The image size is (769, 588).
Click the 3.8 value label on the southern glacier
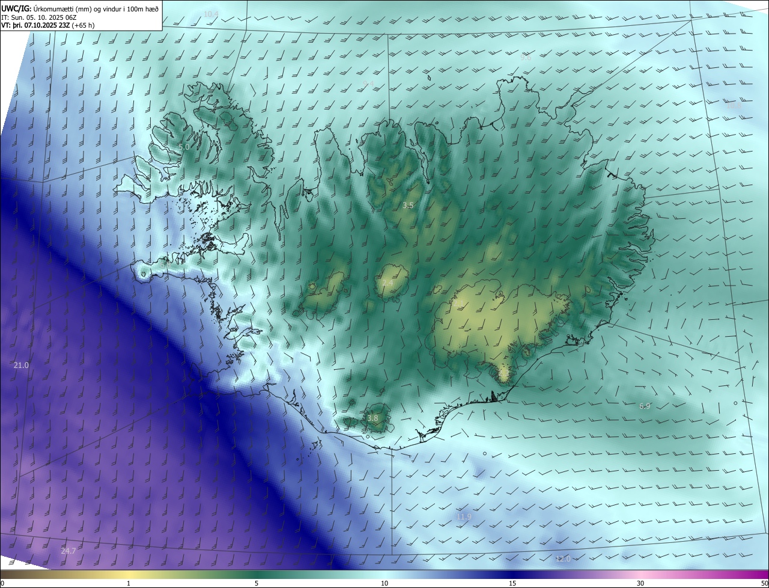372,418
